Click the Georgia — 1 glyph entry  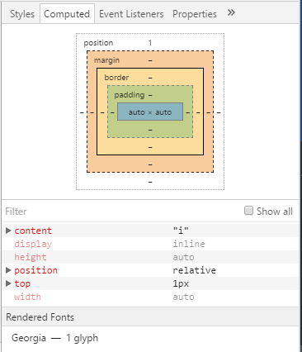[x=54, y=338]
